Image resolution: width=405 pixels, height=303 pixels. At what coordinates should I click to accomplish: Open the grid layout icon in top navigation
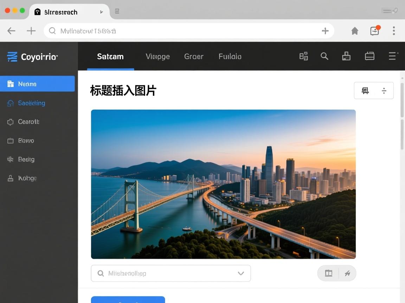pos(303,56)
